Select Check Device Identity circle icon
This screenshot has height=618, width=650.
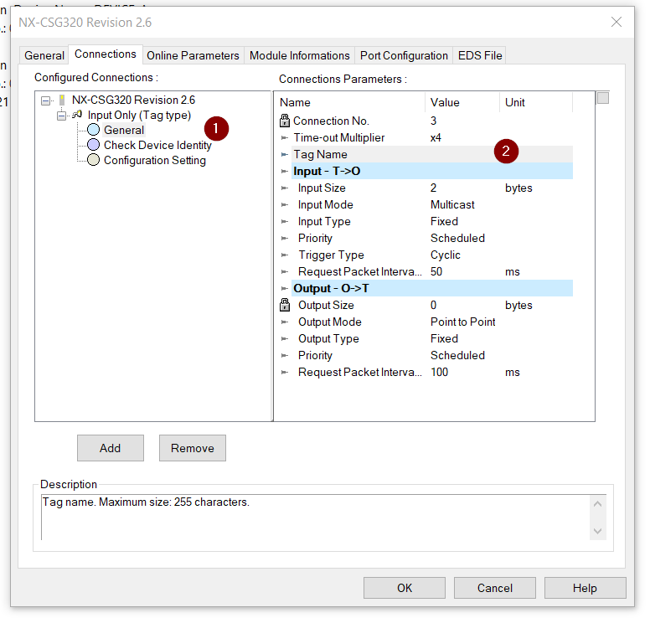93,145
